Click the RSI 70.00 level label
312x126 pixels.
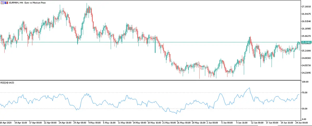coord(304,92)
